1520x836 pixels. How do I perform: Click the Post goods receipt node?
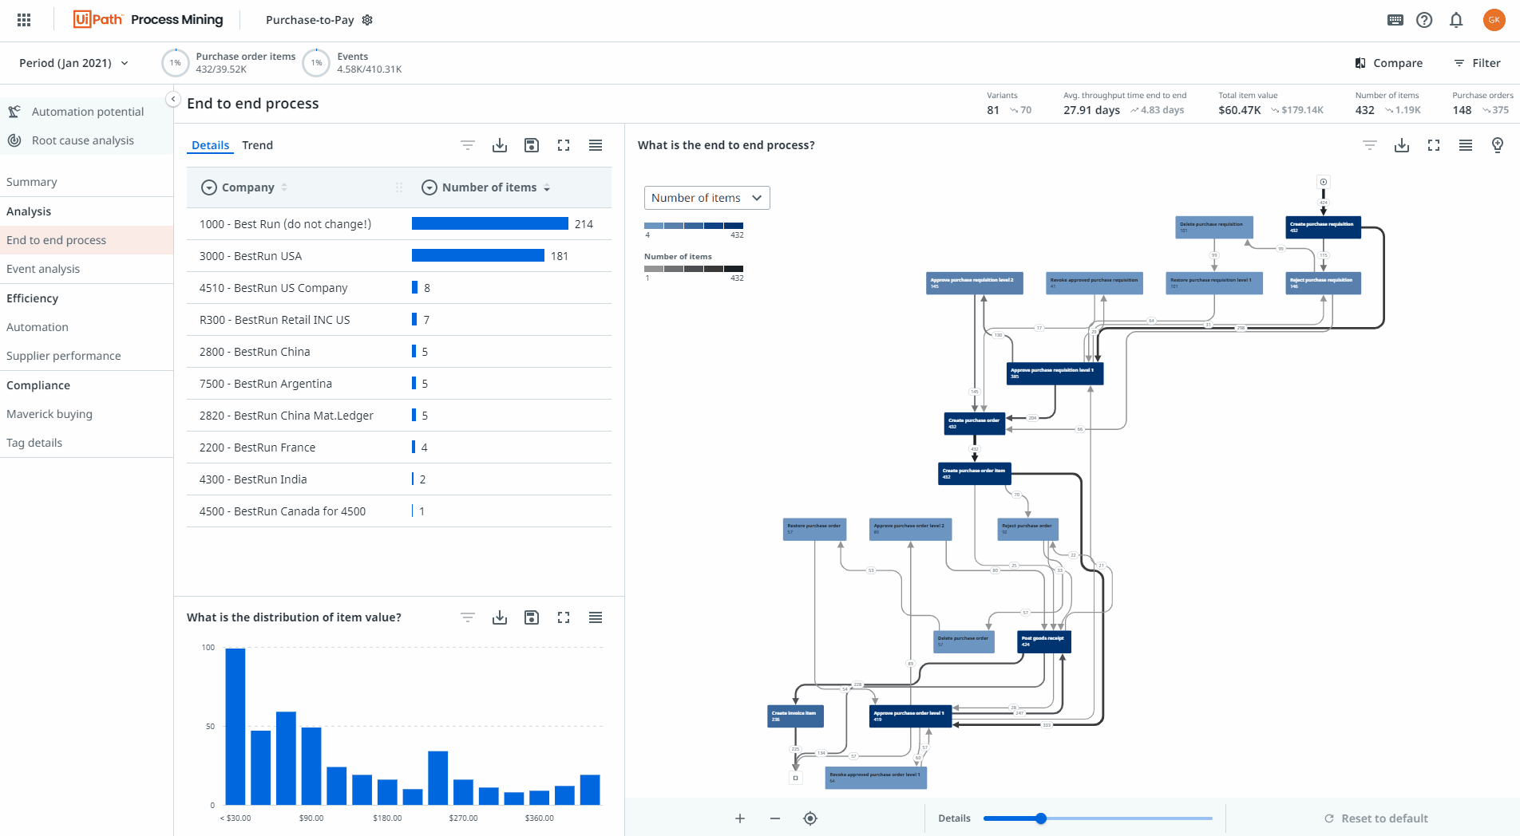1043,641
